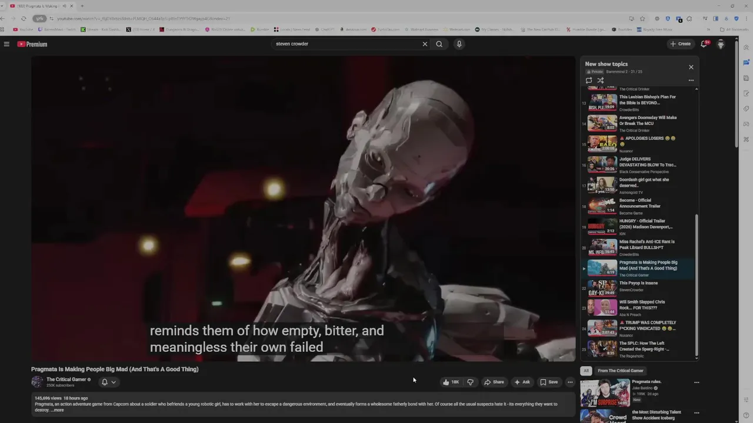Viewport: 753px width, 423px height.
Task: Open the Ask AI button
Action: [522, 382]
